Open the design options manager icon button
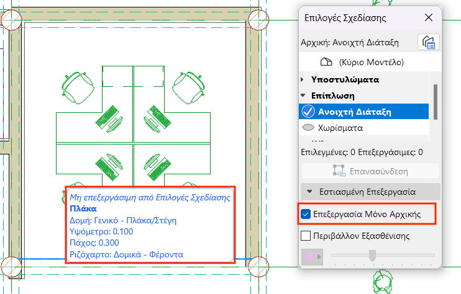Screen dimensions: 461x294 (x=428, y=42)
